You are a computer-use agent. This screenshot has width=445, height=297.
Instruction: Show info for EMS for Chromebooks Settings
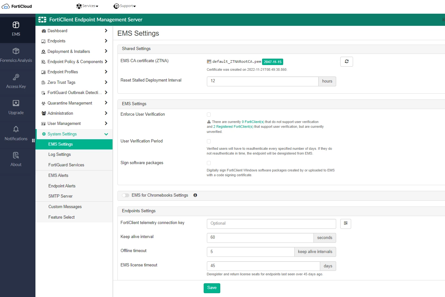(x=195, y=195)
